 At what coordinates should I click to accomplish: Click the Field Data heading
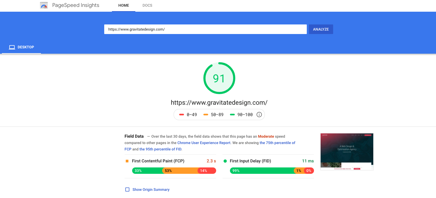pyautogui.click(x=134, y=136)
